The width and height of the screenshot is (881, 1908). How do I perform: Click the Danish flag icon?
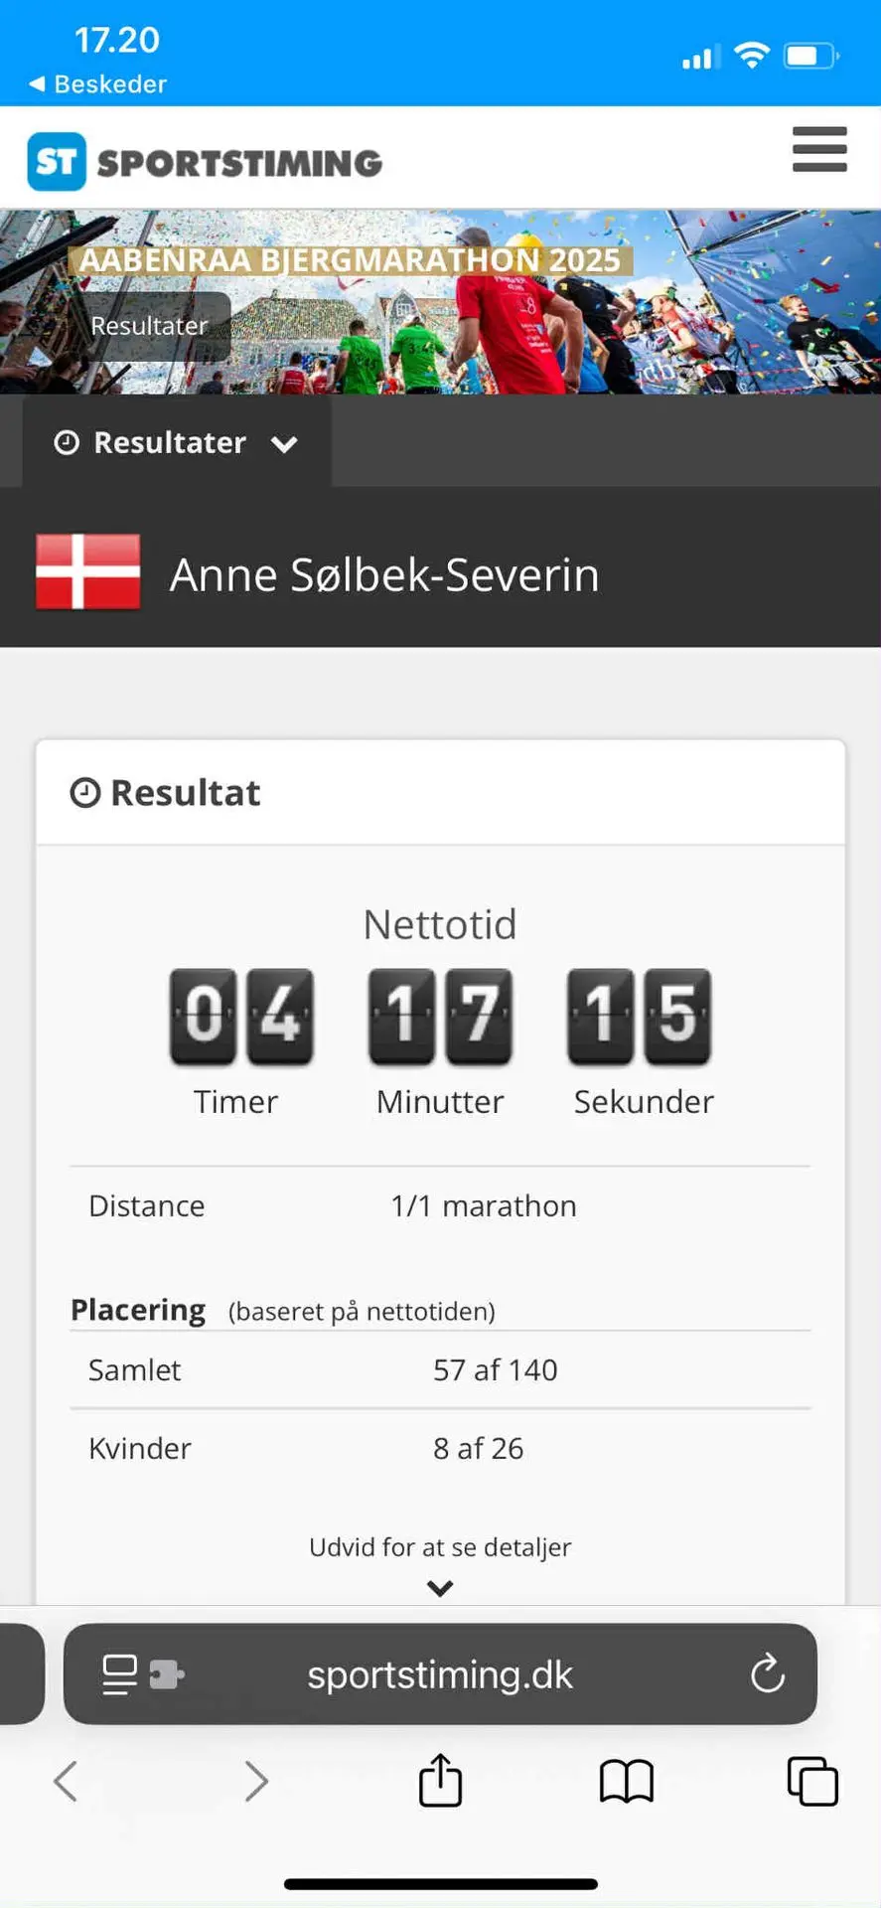coord(88,571)
